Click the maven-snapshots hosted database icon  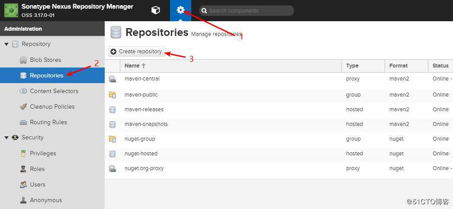(x=112, y=124)
